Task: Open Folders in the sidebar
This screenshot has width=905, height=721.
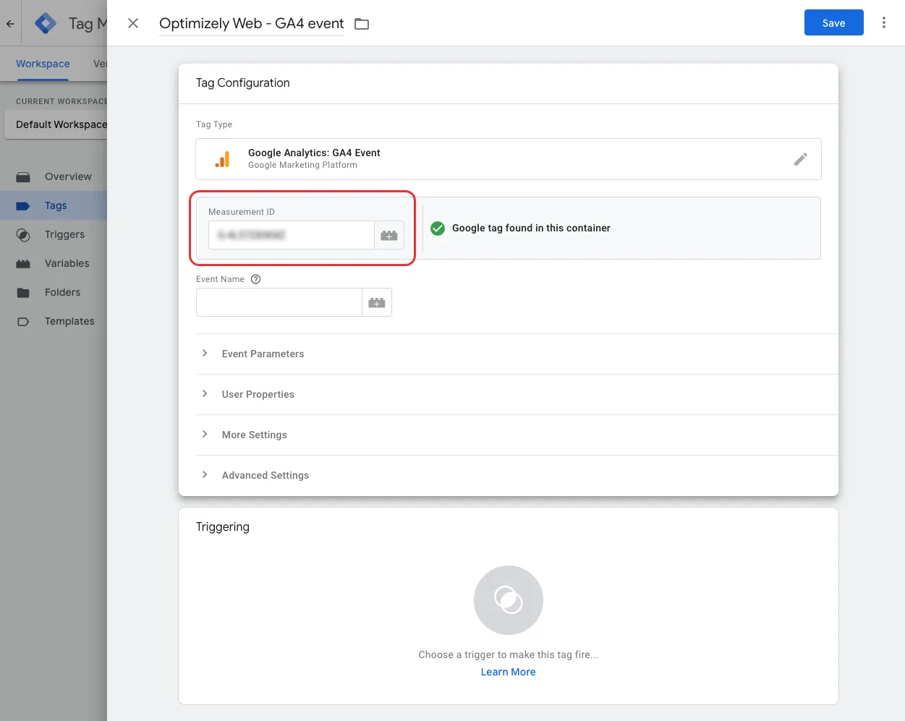Action: coord(63,292)
